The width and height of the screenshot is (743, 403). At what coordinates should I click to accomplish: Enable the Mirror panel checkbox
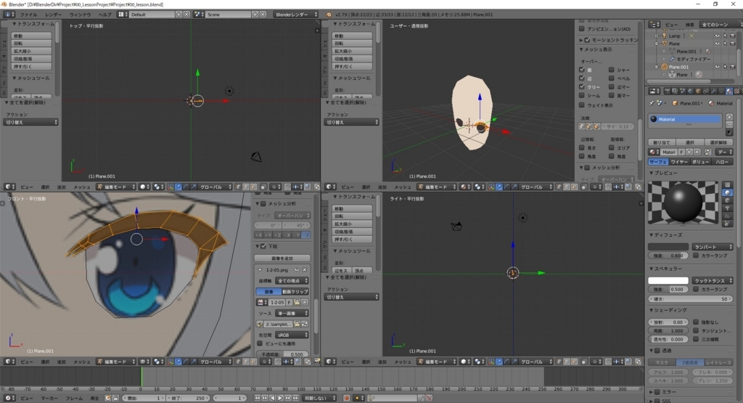click(657, 391)
